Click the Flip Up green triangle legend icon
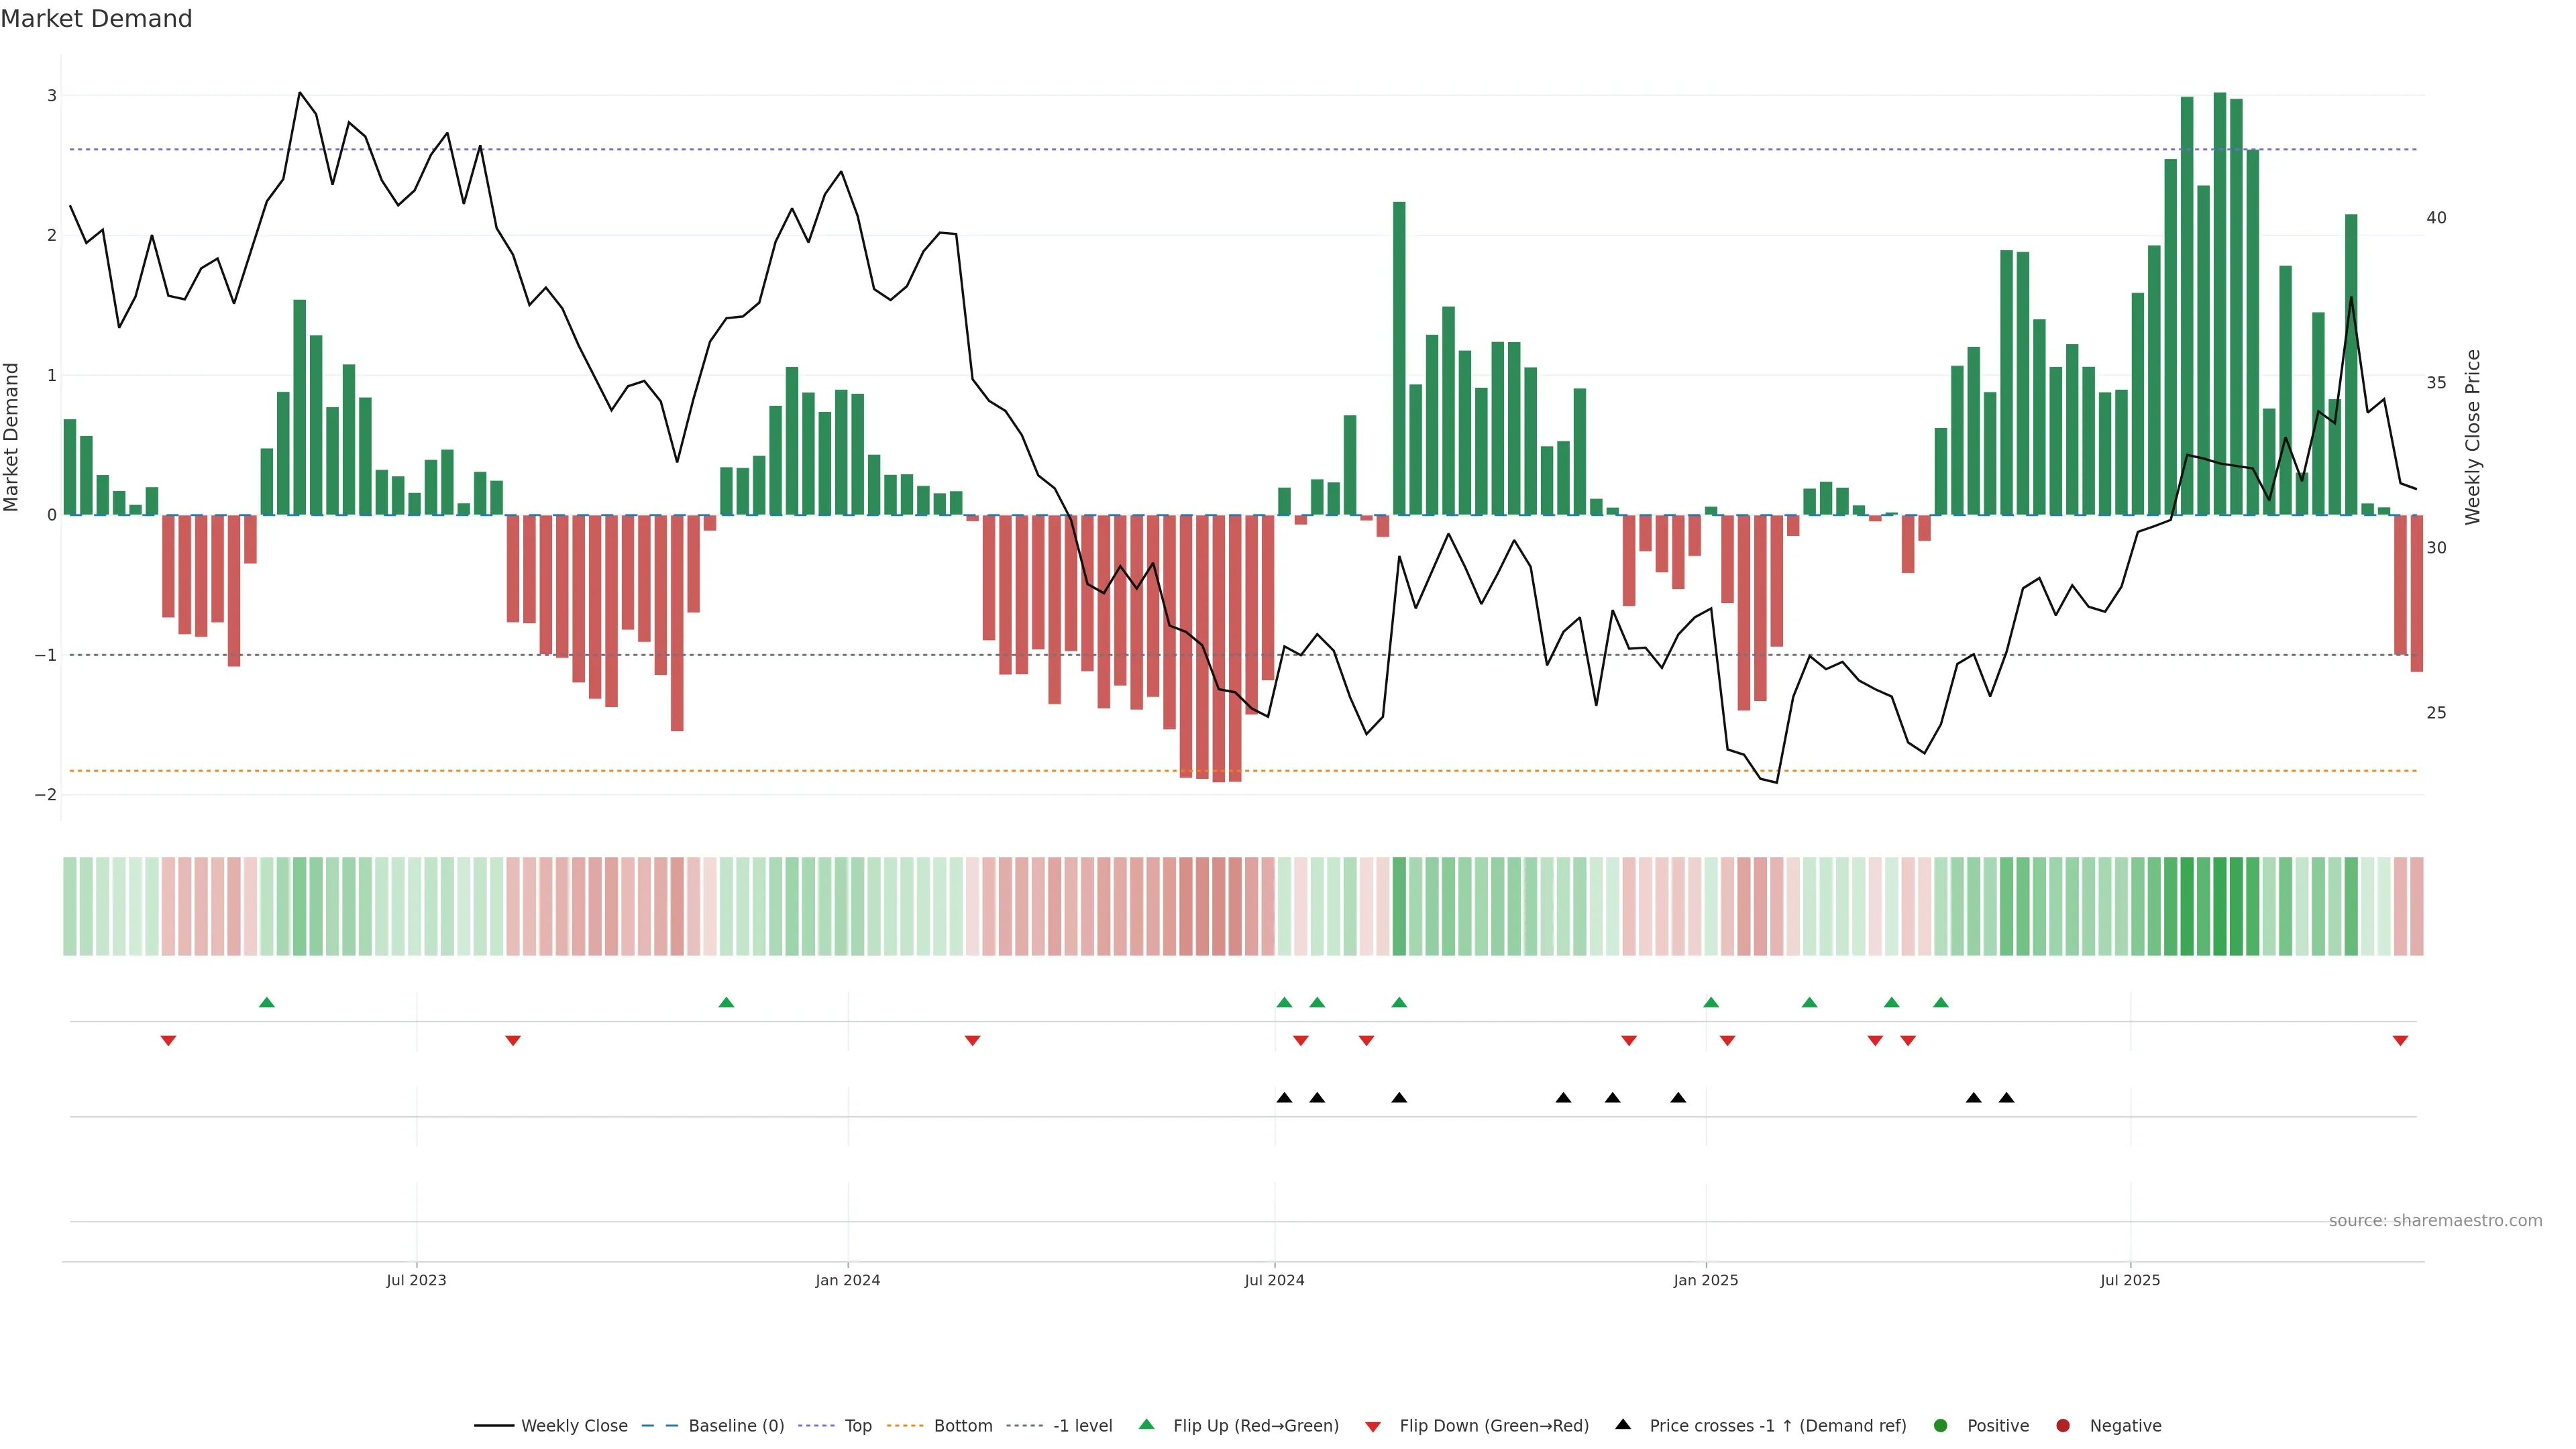The height and width of the screenshot is (1449, 2576). tap(1146, 1424)
